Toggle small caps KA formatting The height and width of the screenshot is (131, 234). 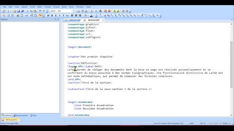[x=67, y=15]
